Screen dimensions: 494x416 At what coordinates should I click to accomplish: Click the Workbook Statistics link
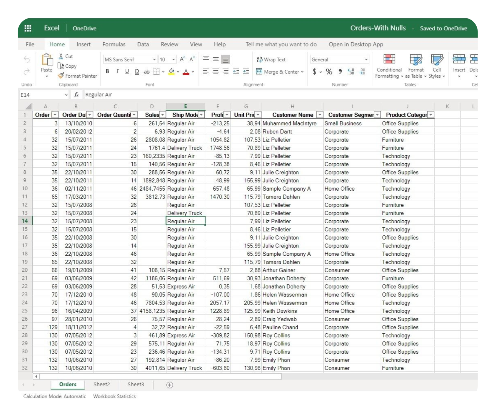114,396
